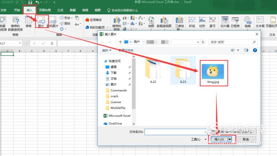Open My Add-ins (我的加载项)
This screenshot has height=156, width=277.
pos(97,27)
